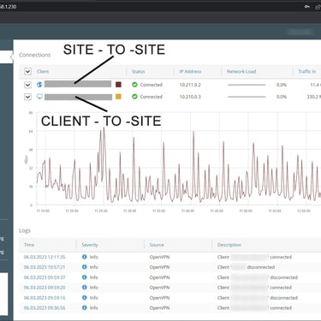Screen dimensions: 321x321
Task: Open the log entry 06.03.2023 10:57:21
Action: [45, 267]
